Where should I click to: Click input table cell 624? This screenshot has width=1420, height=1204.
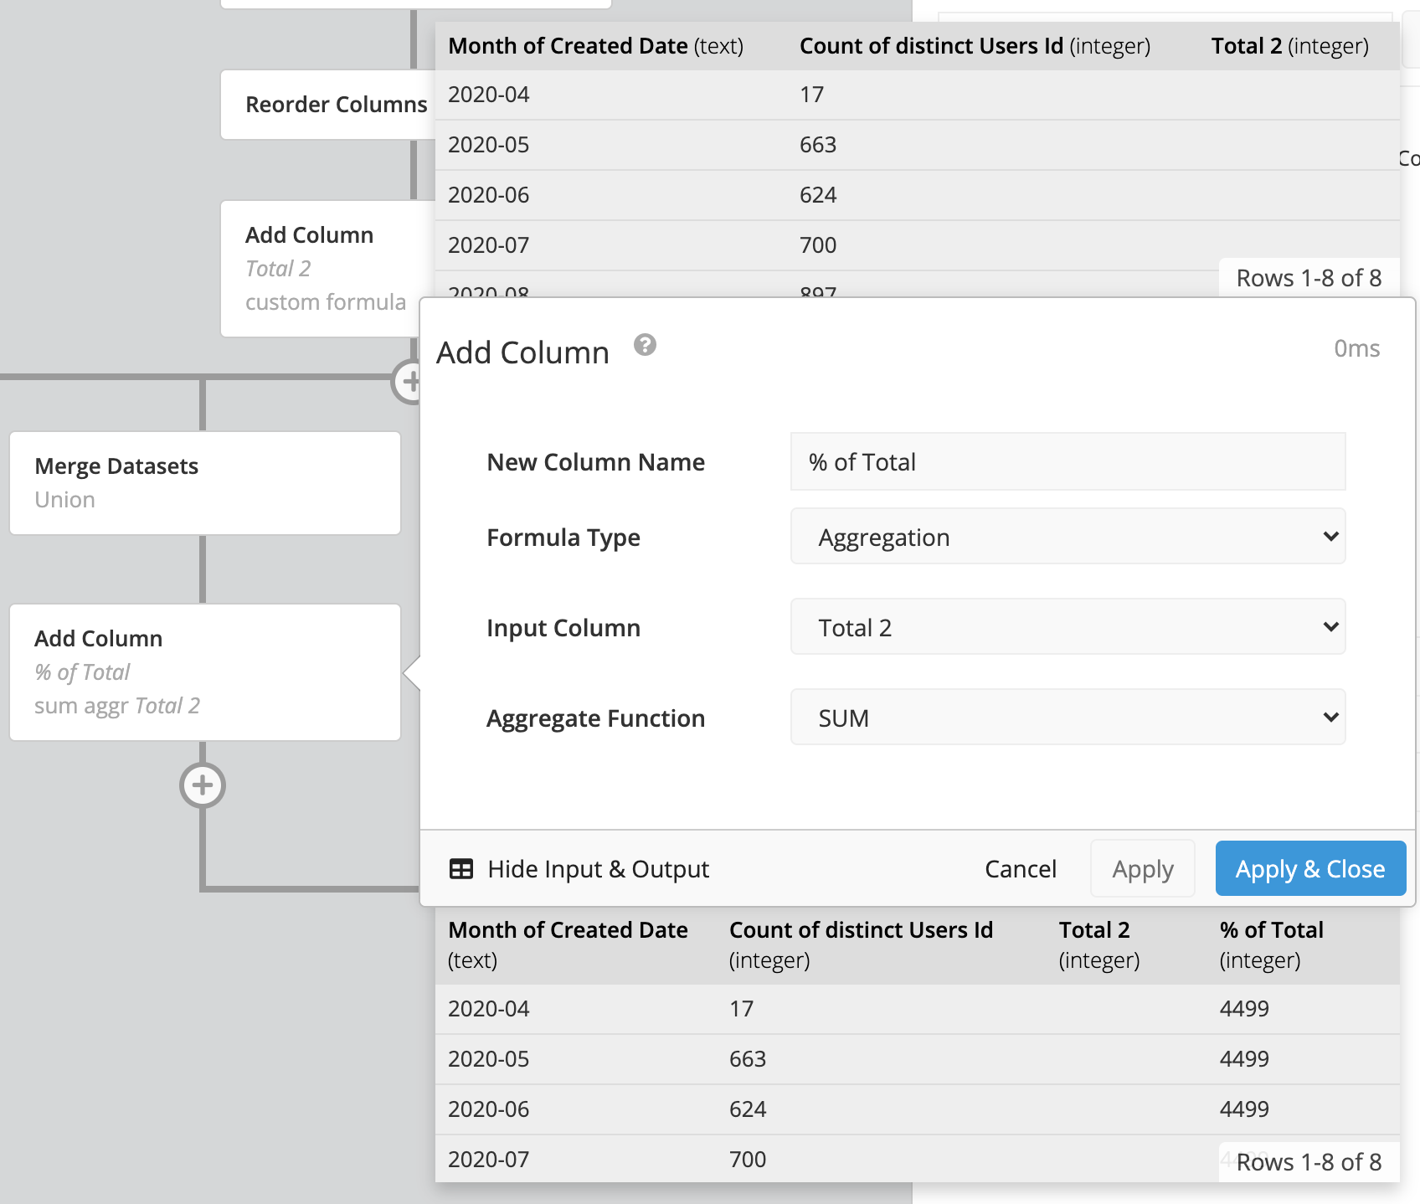(x=818, y=195)
